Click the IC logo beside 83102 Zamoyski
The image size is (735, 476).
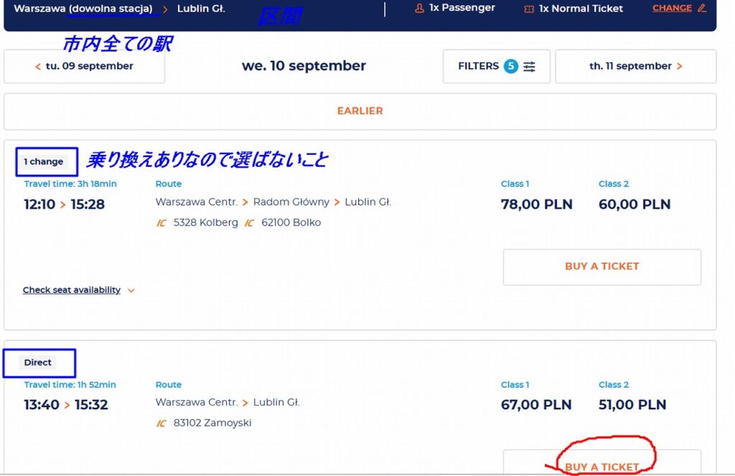161,424
